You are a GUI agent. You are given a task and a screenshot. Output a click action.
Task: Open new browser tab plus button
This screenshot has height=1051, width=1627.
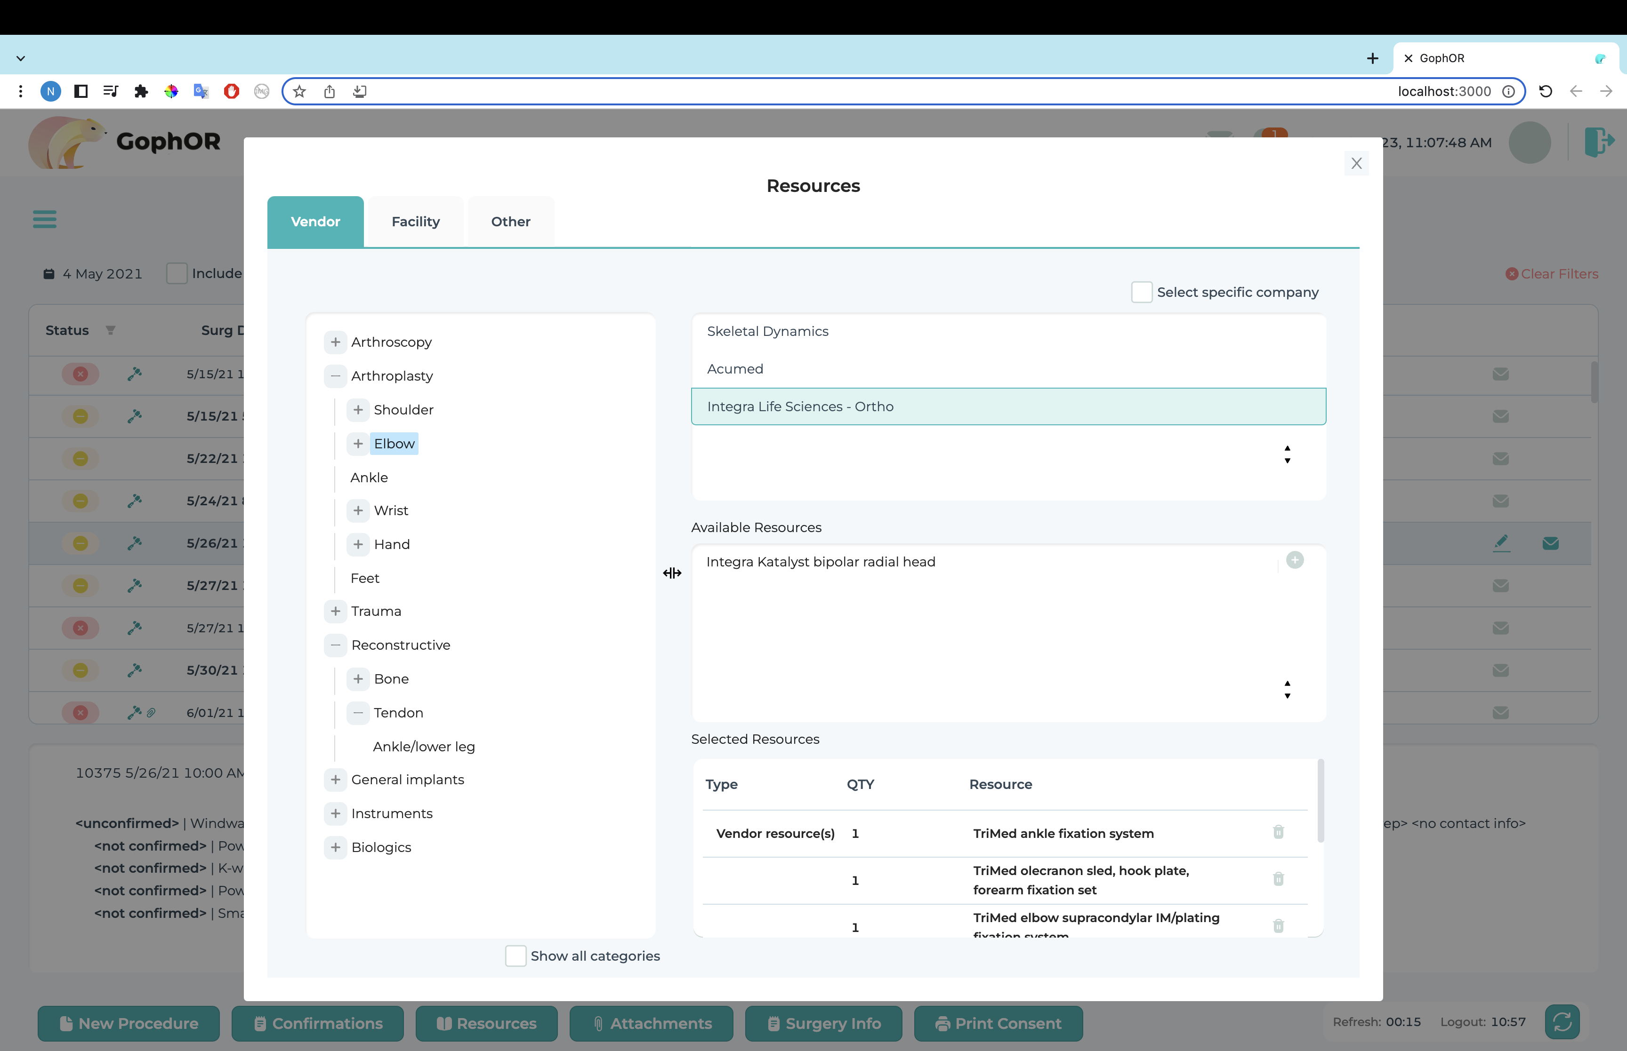point(1372,59)
